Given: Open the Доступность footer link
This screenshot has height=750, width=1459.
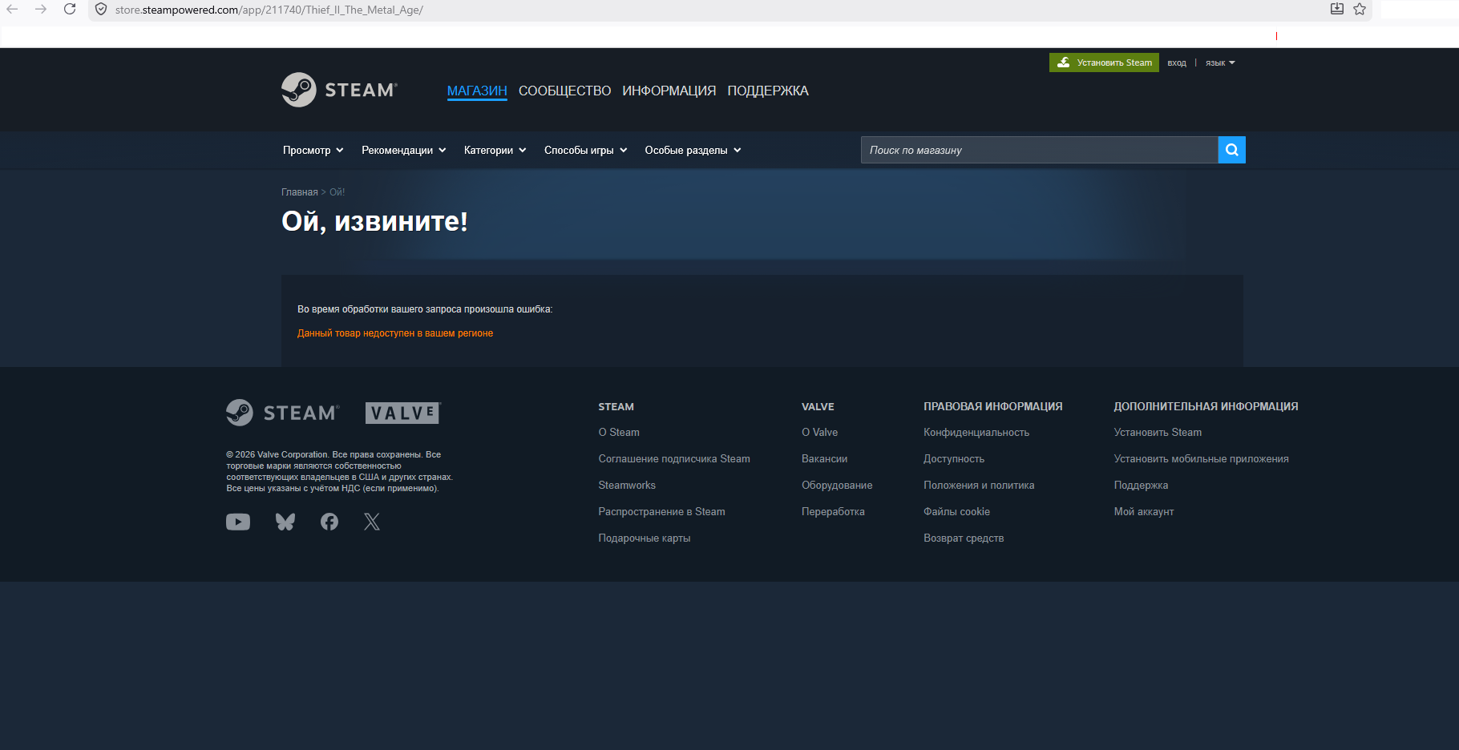Looking at the screenshot, I should pyautogui.click(x=954, y=458).
